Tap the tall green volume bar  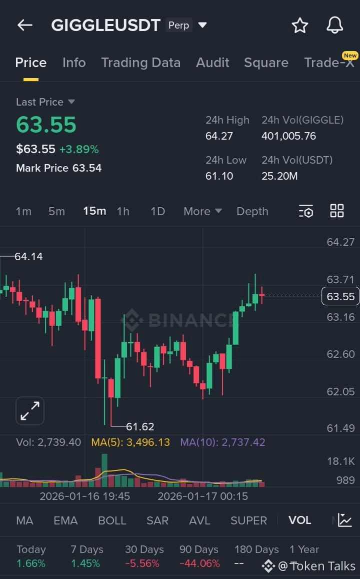click(x=104, y=470)
